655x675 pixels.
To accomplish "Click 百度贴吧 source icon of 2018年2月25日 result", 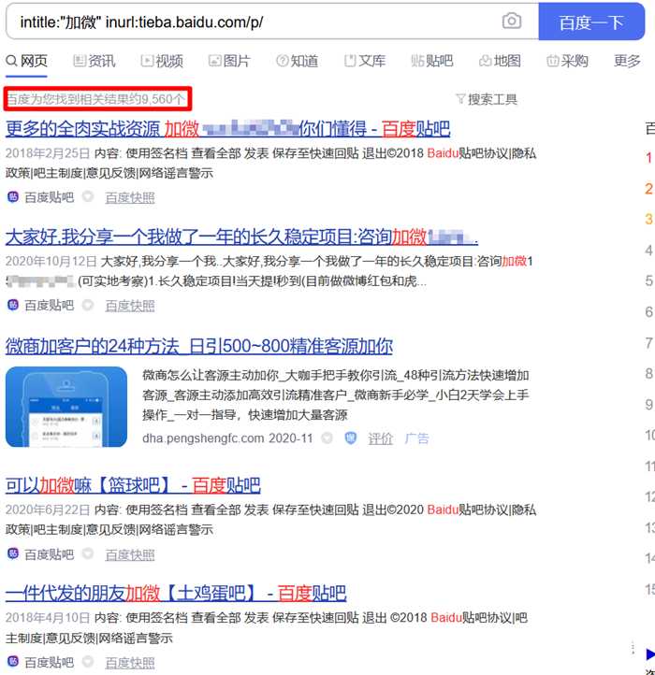I will (13, 197).
